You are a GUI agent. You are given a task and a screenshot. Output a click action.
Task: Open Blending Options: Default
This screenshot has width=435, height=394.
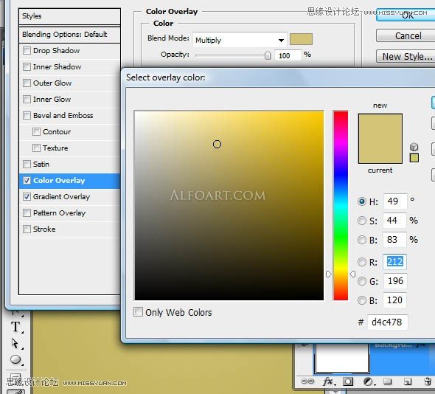[69, 35]
